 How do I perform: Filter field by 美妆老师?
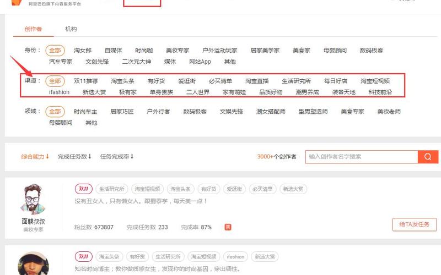389,112
